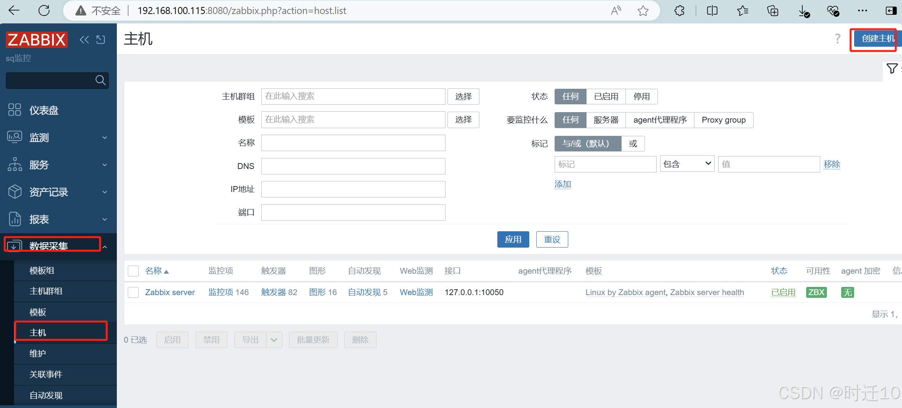Select agent代理程序 monitored-by option

click(660, 120)
